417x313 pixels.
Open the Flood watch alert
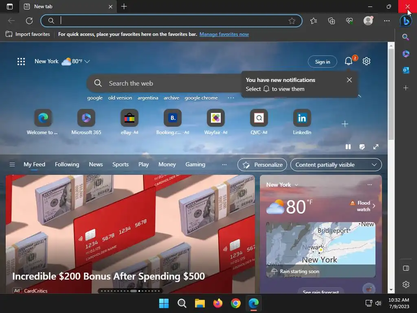362,206
